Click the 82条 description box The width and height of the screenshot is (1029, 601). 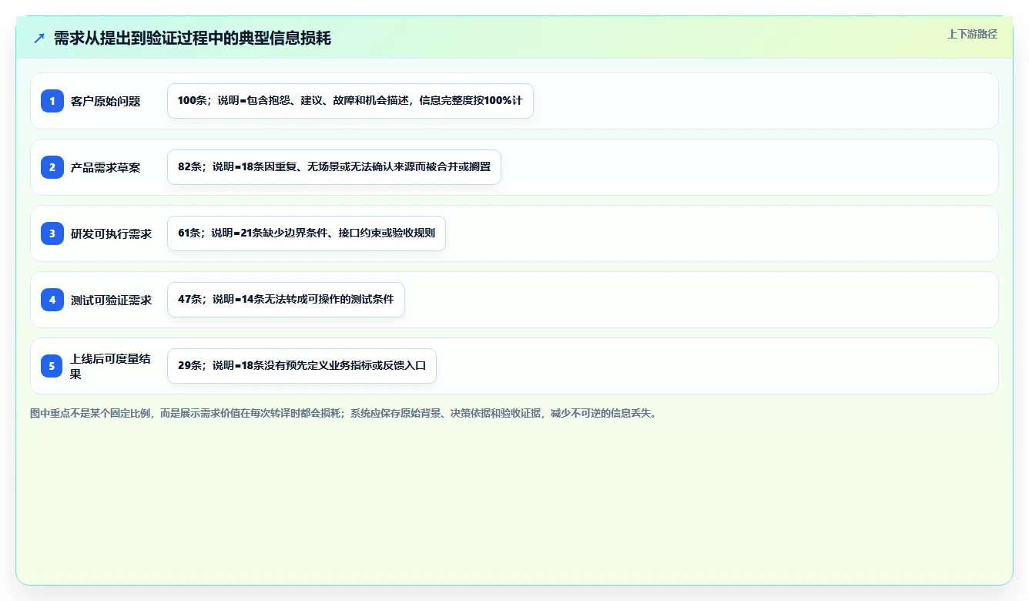click(x=334, y=167)
